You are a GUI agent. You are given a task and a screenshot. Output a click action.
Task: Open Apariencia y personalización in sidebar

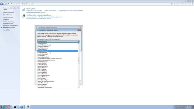11,25
